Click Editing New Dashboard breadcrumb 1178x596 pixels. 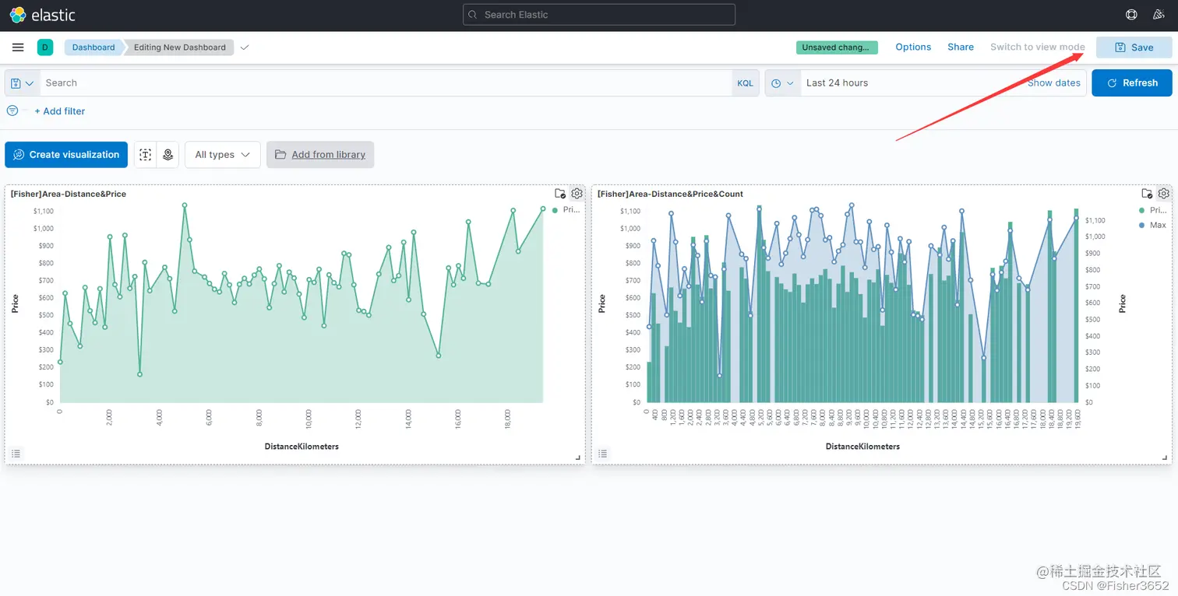[x=180, y=47]
